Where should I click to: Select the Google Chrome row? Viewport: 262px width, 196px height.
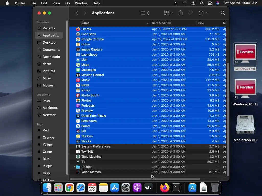point(148,39)
